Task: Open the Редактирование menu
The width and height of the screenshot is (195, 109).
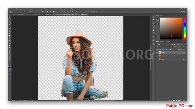Action: click(x=20, y=9)
